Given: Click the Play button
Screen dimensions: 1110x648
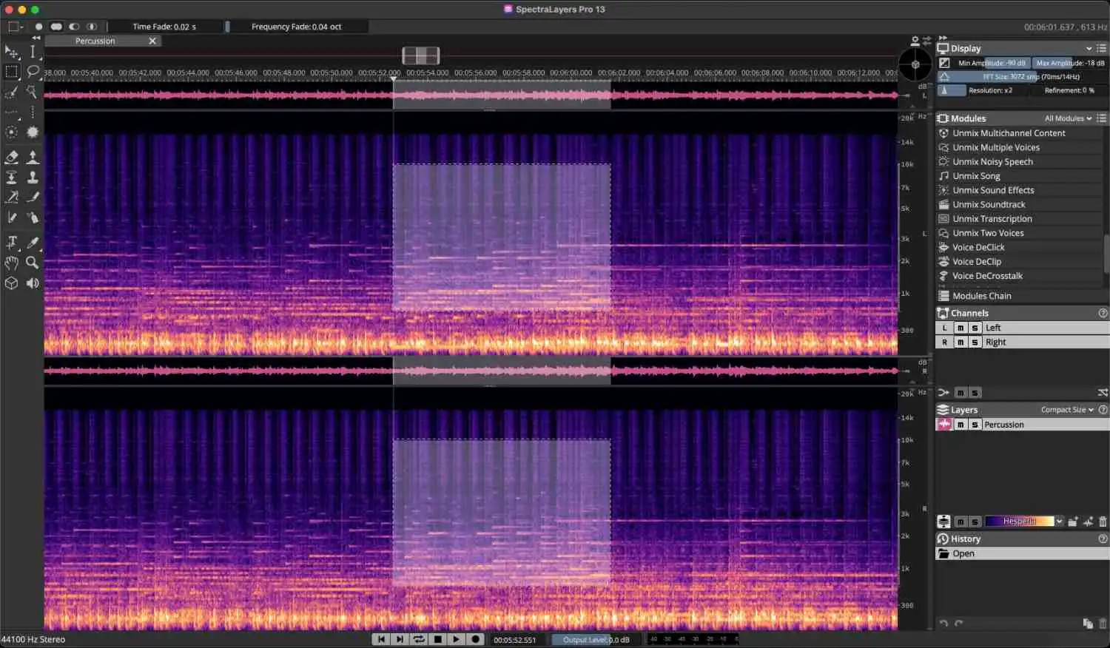Looking at the screenshot, I should pyautogui.click(x=457, y=639).
